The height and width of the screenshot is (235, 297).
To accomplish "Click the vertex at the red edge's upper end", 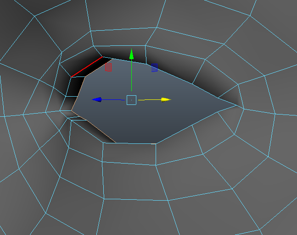I will [102, 58].
